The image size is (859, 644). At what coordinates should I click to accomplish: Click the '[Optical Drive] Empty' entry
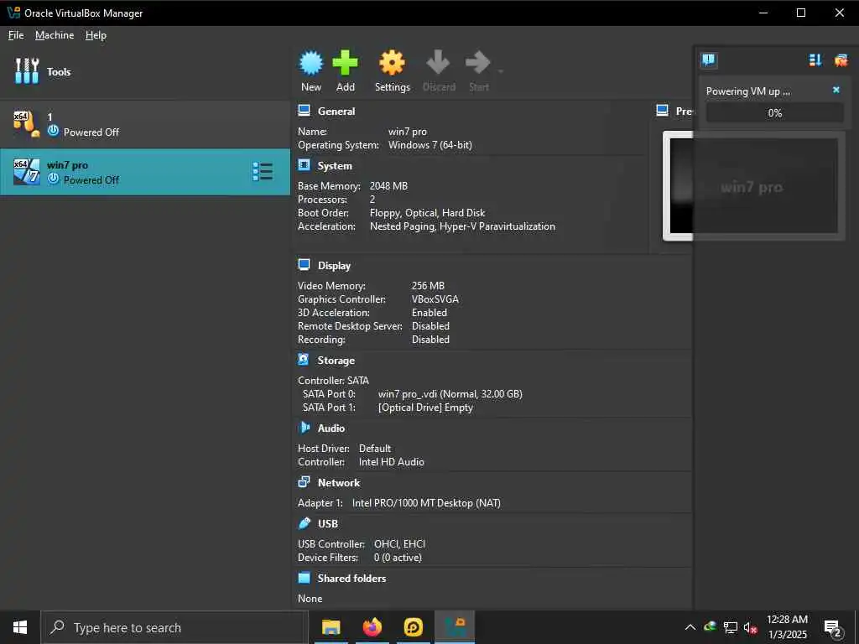425,408
